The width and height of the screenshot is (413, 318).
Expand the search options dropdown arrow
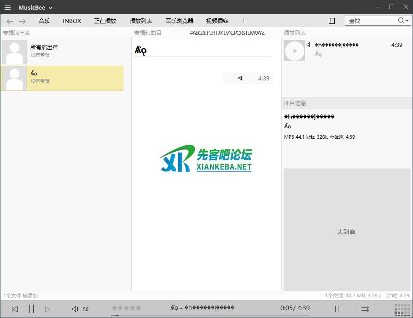[x=407, y=21]
